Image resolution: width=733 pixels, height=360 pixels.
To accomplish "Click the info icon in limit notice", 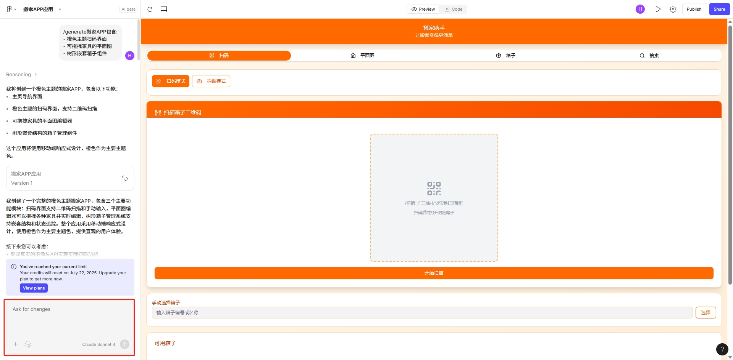I will 14,267.
